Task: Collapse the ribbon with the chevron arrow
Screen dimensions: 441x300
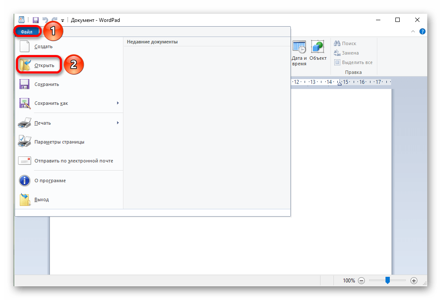Action: pyautogui.click(x=413, y=31)
